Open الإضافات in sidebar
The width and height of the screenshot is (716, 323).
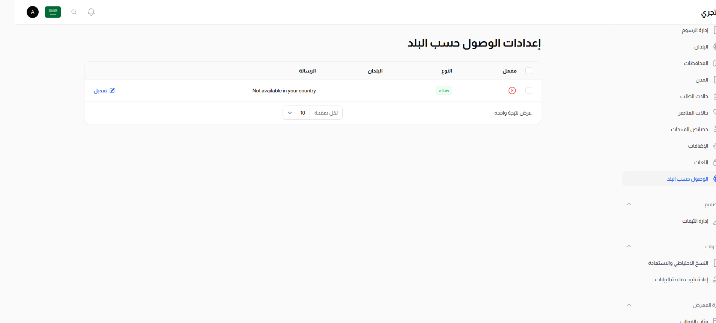(698, 146)
